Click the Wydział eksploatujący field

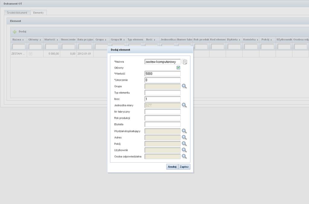point(163,131)
